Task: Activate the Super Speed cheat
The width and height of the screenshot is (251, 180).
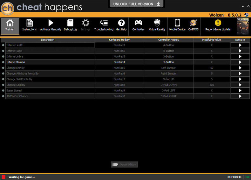Action: 240,90
